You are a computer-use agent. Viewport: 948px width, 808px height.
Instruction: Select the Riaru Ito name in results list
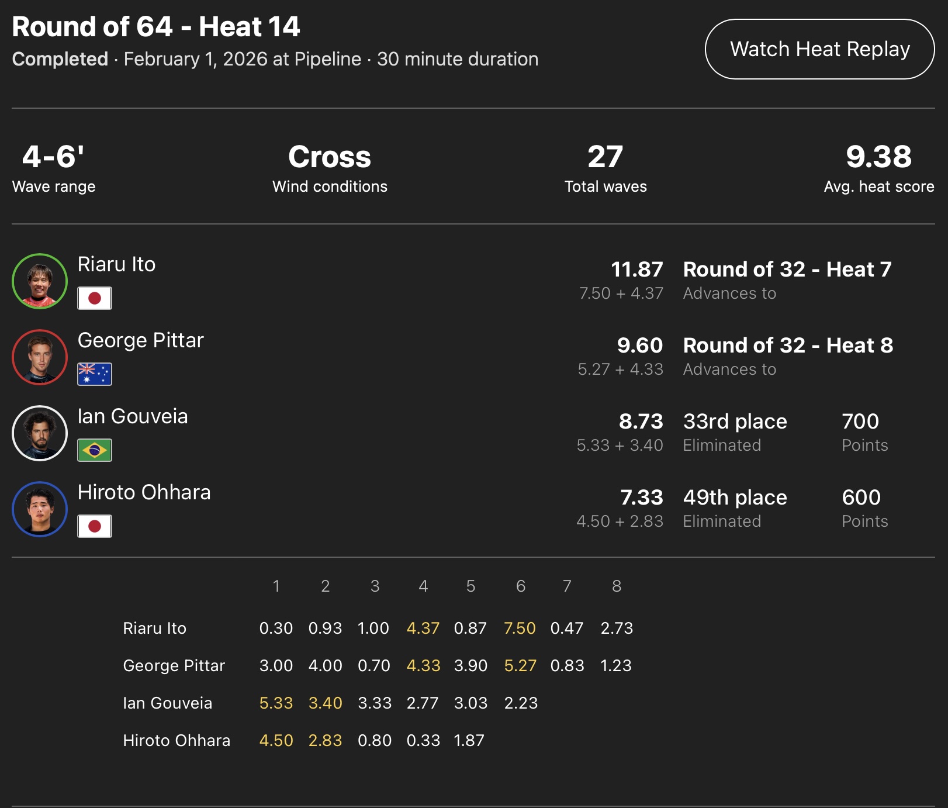pyautogui.click(x=116, y=264)
